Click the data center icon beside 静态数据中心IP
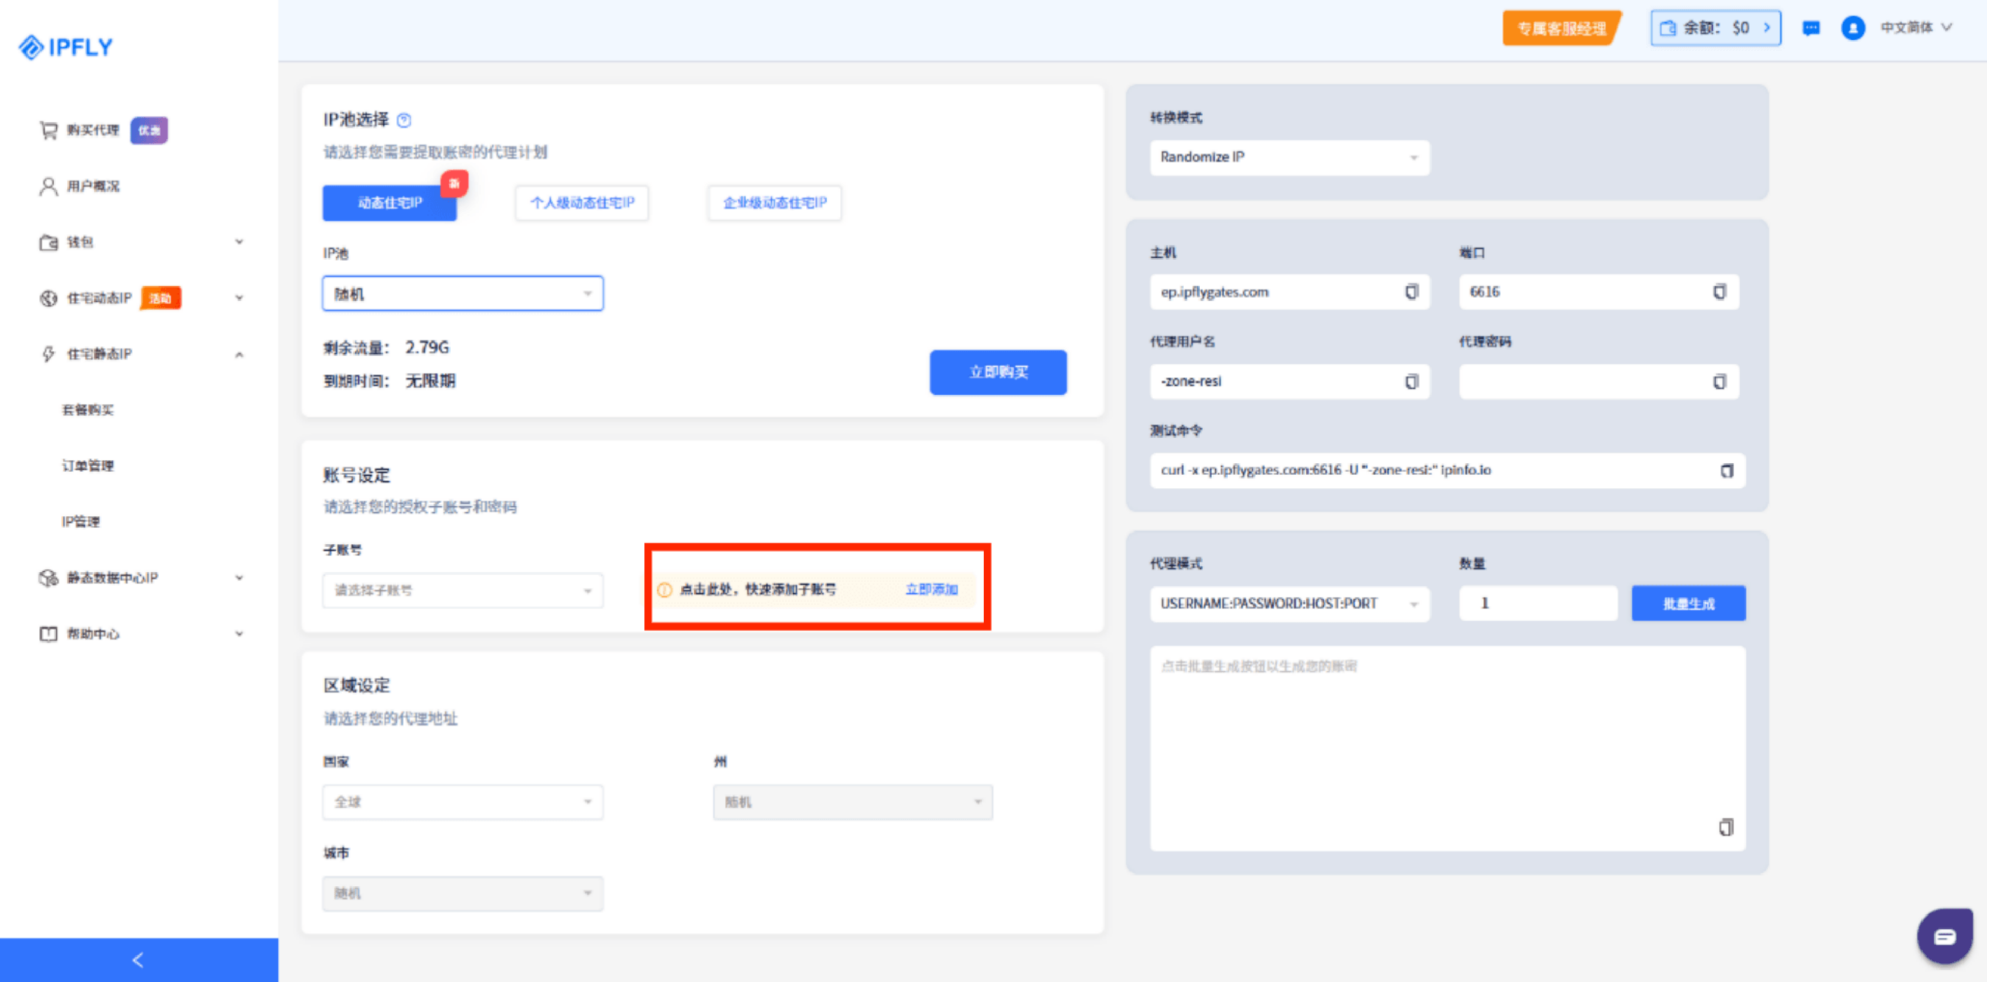 (x=49, y=578)
